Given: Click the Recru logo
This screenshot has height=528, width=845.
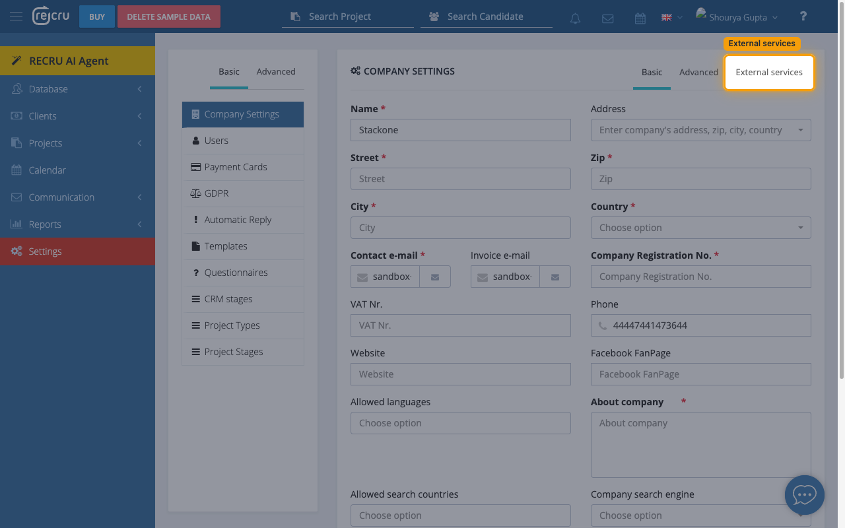Looking at the screenshot, I should 51,16.
